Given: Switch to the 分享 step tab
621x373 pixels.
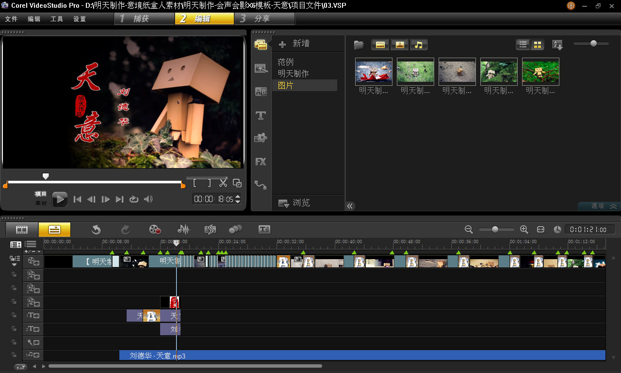Looking at the screenshot, I should click(x=265, y=19).
